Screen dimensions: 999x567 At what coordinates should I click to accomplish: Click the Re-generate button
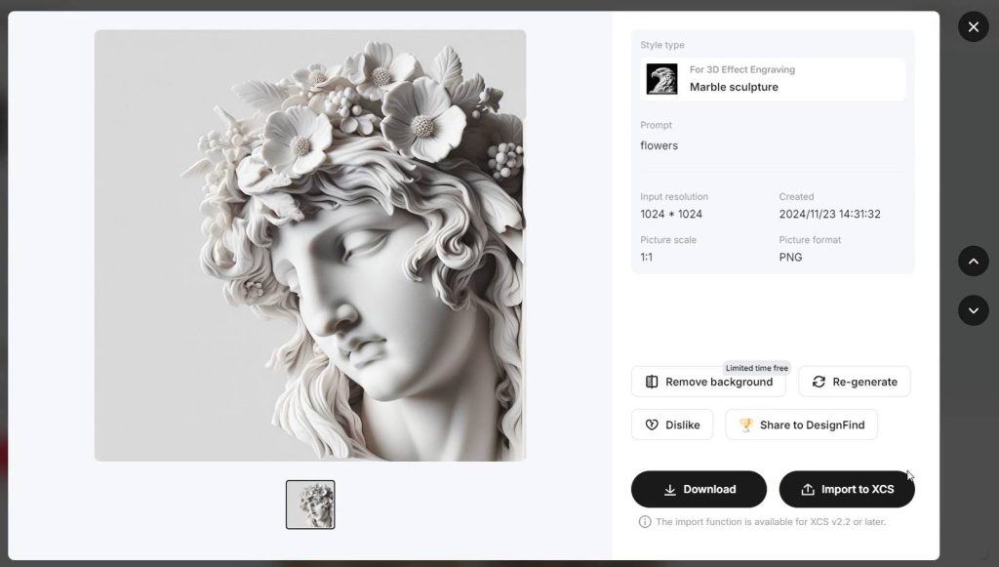pyautogui.click(x=854, y=382)
